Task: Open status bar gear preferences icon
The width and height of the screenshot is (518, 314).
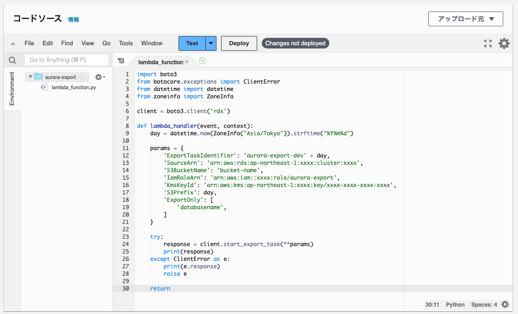Action: pos(505,305)
